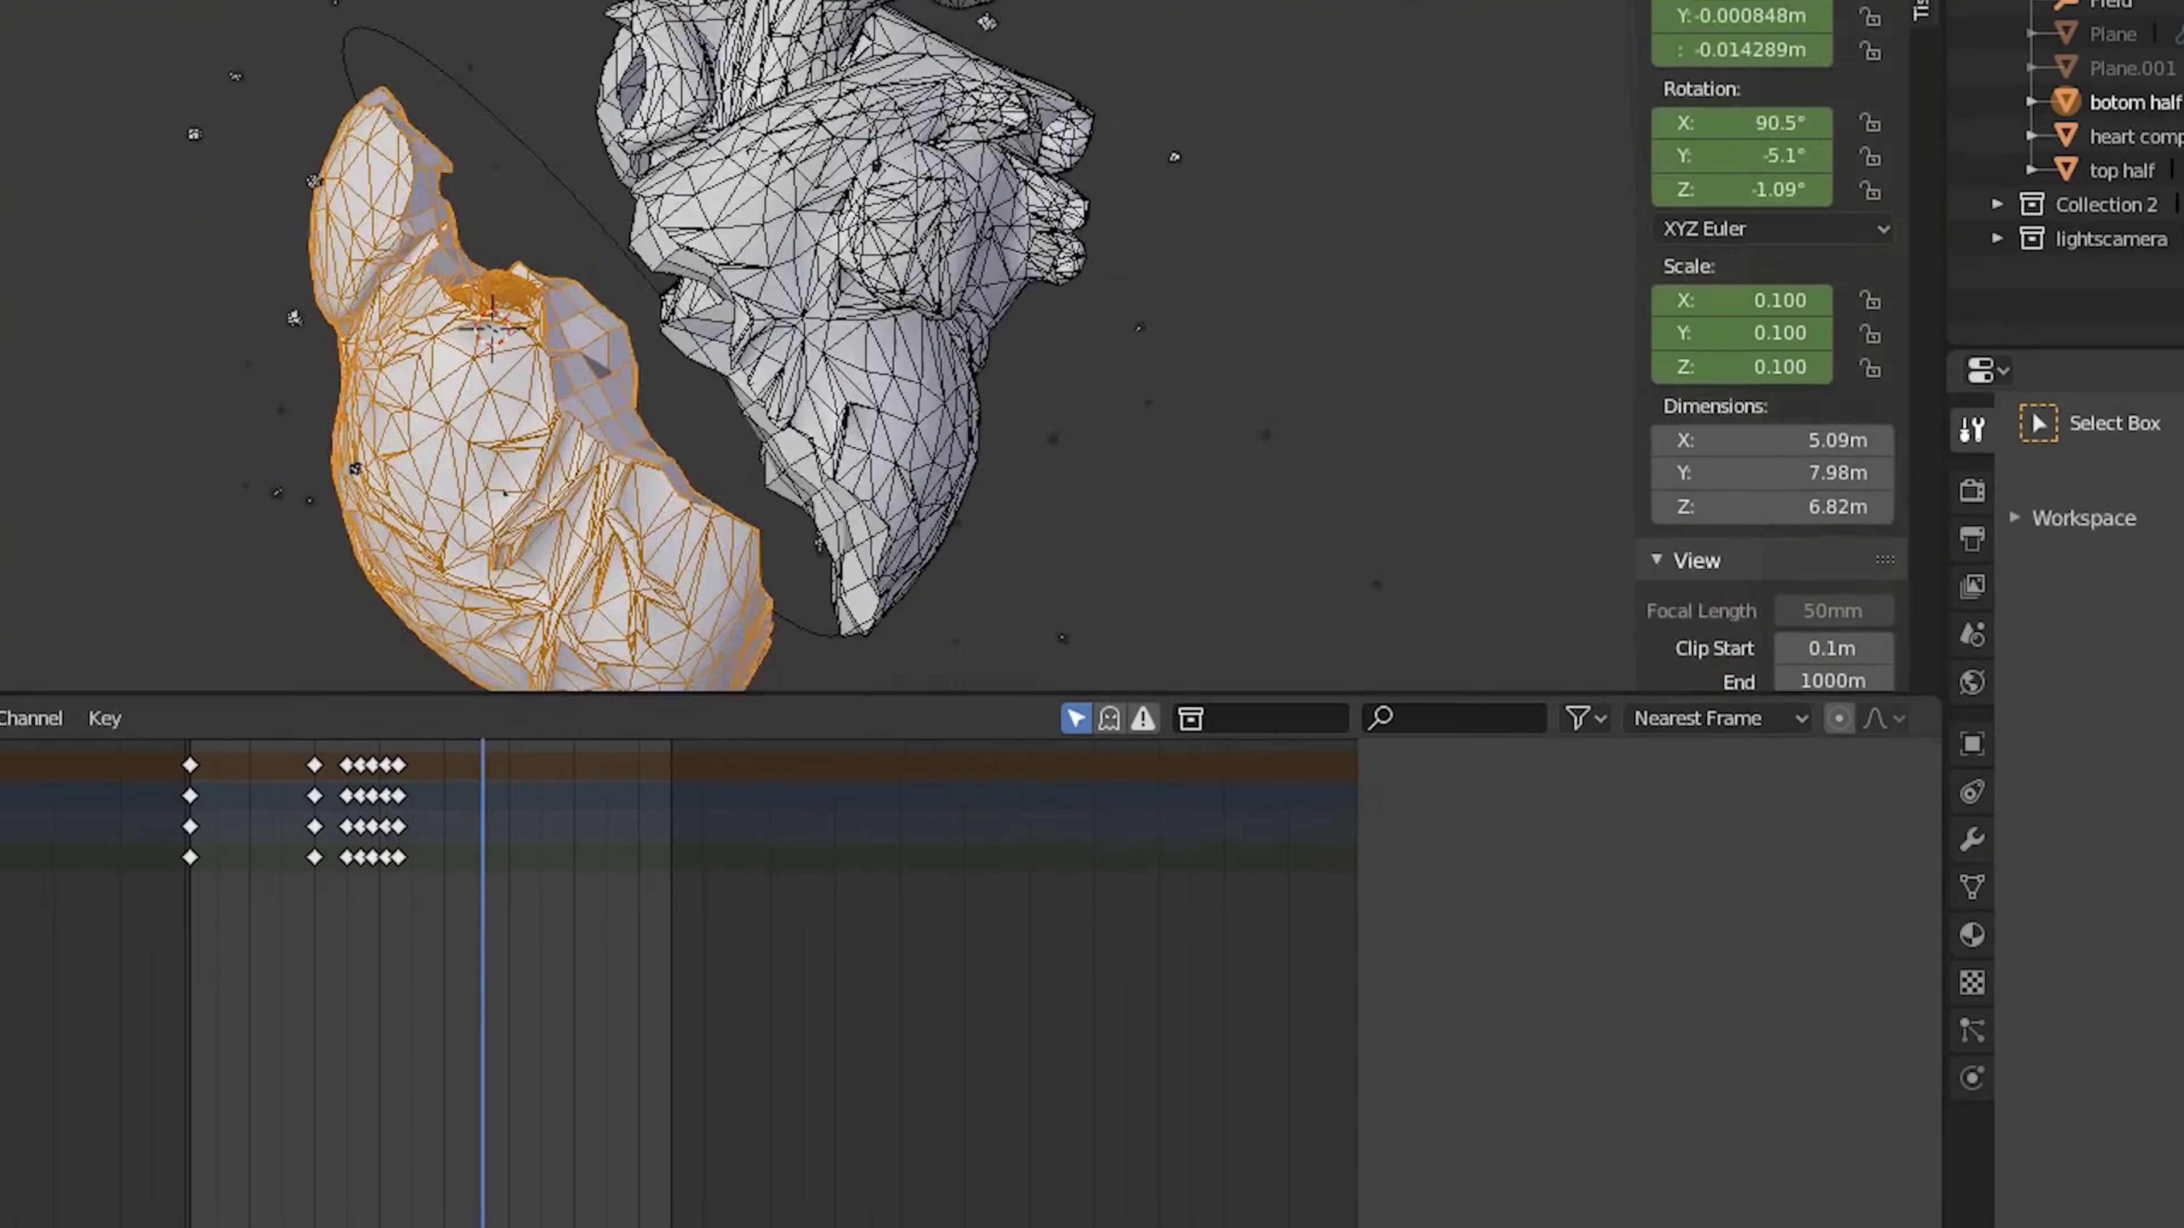This screenshot has height=1228, width=2184.
Task: Open the Channel menu
Action: 31,719
